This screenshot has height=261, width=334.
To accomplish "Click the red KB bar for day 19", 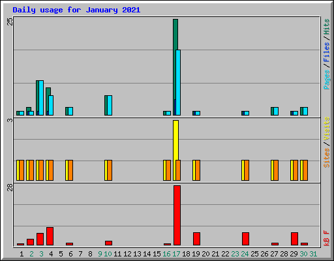I will click(x=196, y=239).
